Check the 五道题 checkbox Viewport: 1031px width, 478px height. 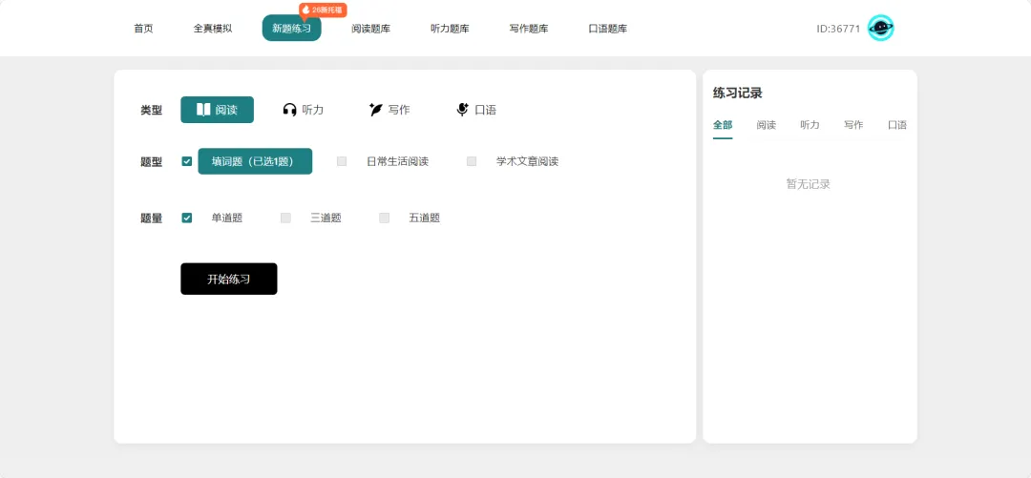pos(384,218)
